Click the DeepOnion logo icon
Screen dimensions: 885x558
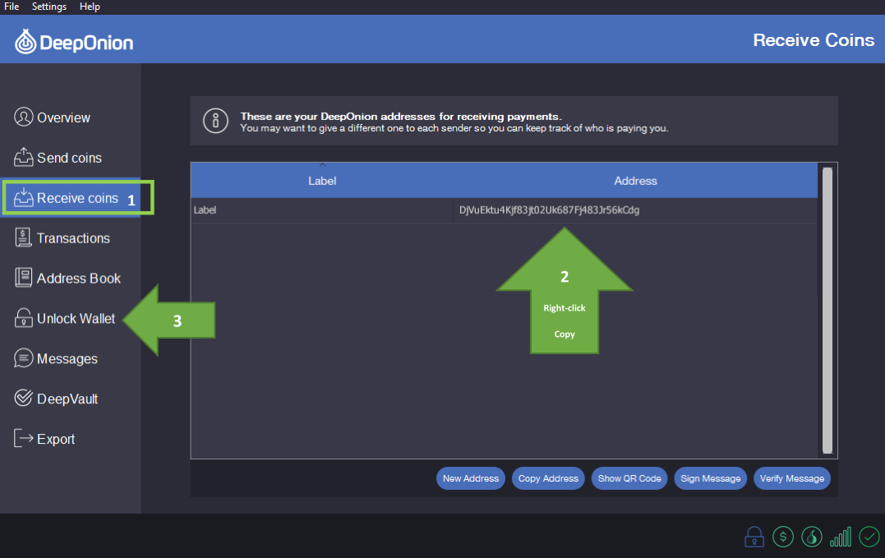click(x=25, y=42)
